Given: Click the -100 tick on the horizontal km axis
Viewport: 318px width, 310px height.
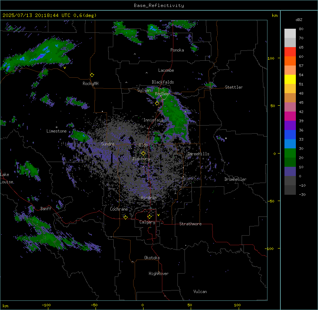Looking at the screenshot, I should (x=46, y=305).
